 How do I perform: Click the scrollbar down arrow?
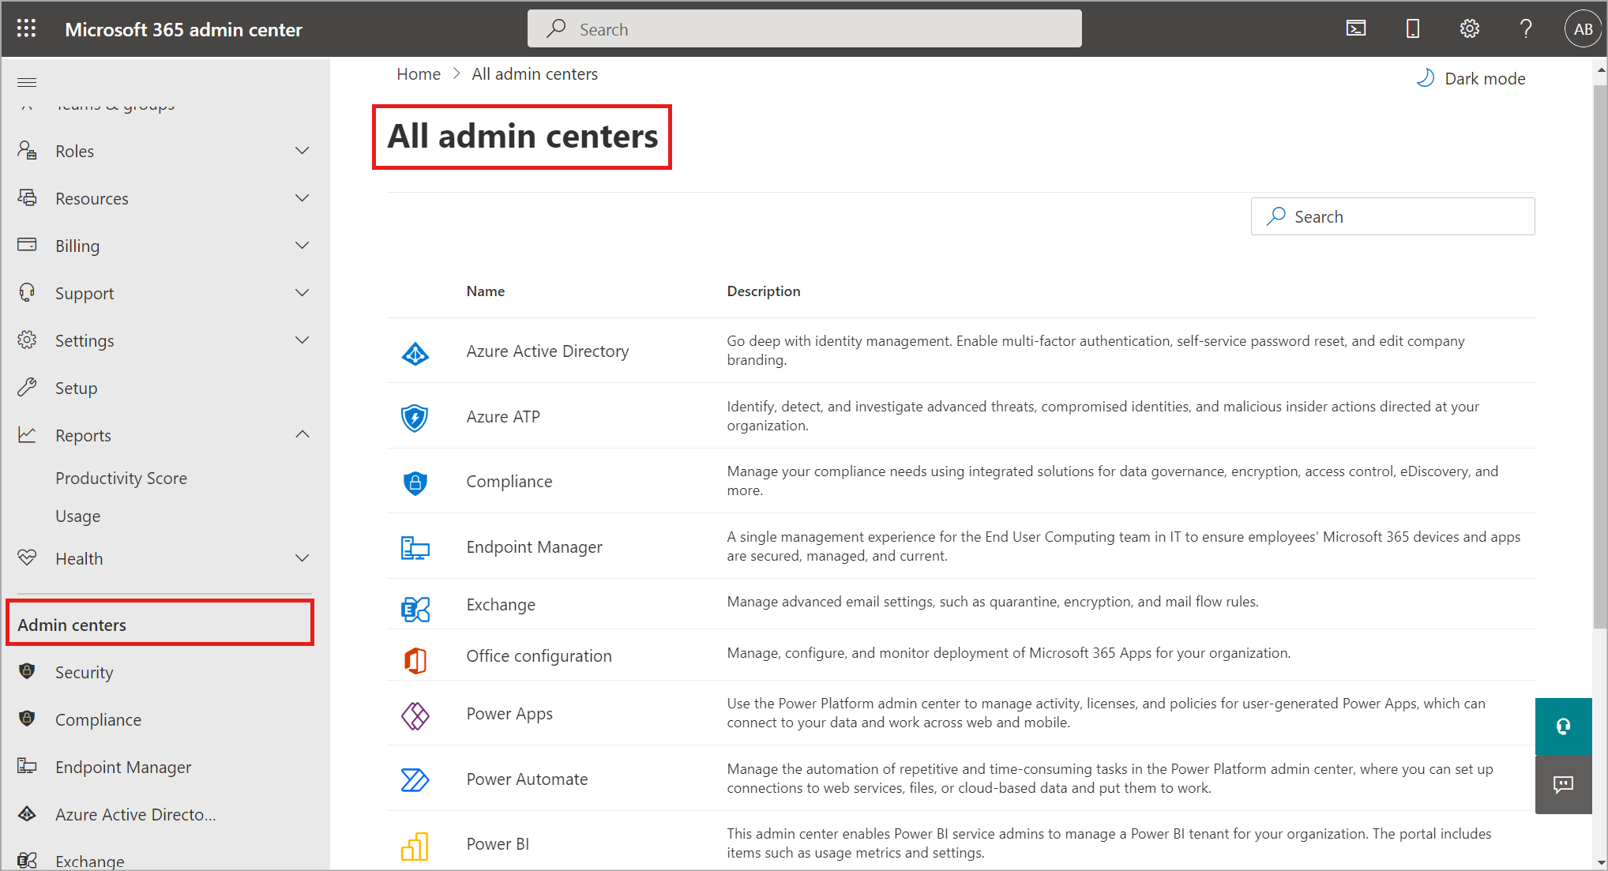click(x=1600, y=863)
